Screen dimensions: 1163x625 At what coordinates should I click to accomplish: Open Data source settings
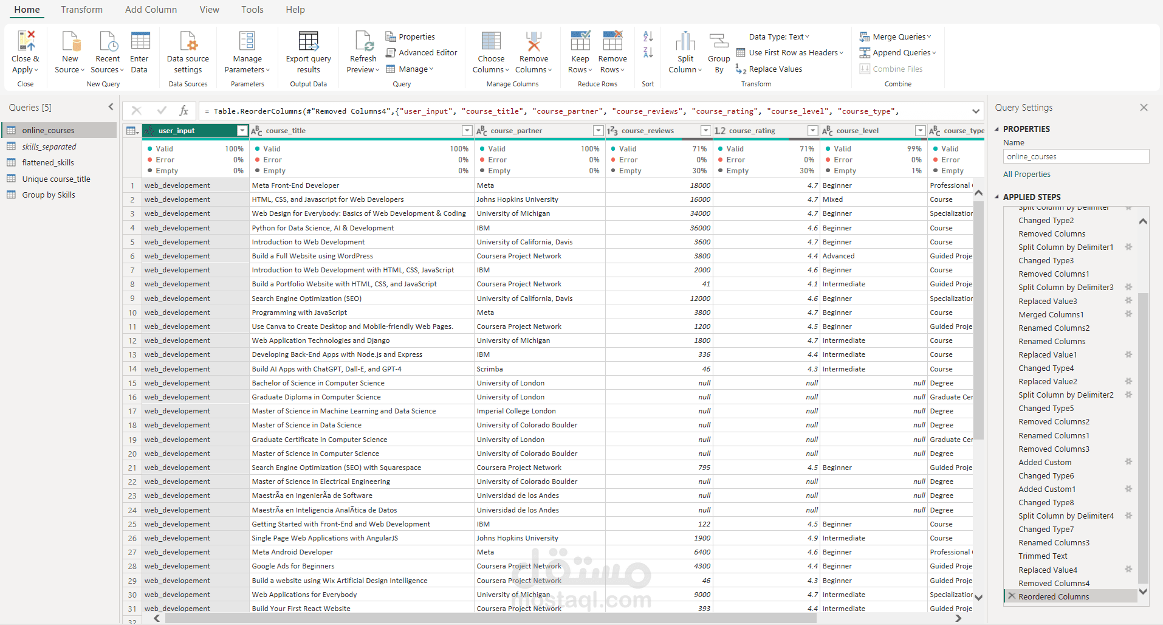(188, 41)
